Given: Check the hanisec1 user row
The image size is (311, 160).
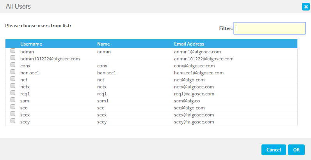Looking at the screenshot, I should coord(13,72).
